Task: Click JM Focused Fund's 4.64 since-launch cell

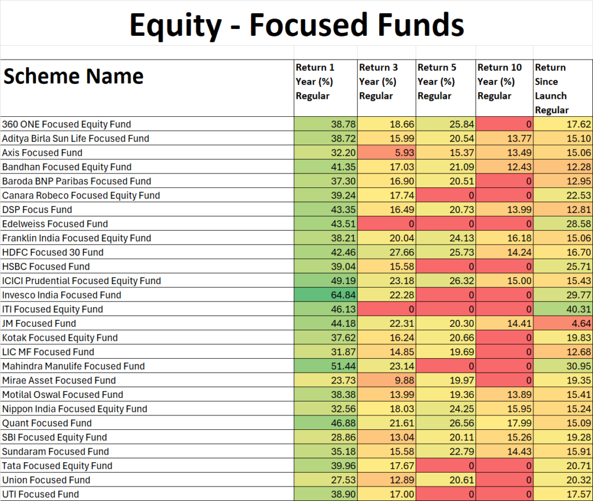Action: [563, 323]
